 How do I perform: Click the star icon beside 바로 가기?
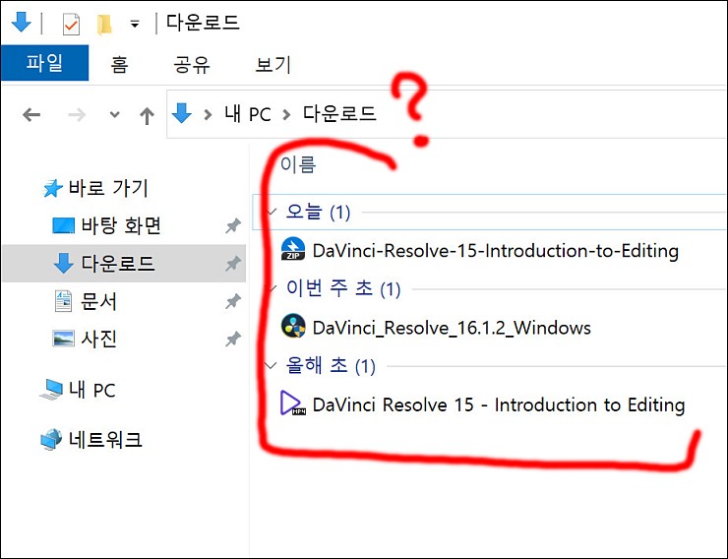[x=52, y=188]
